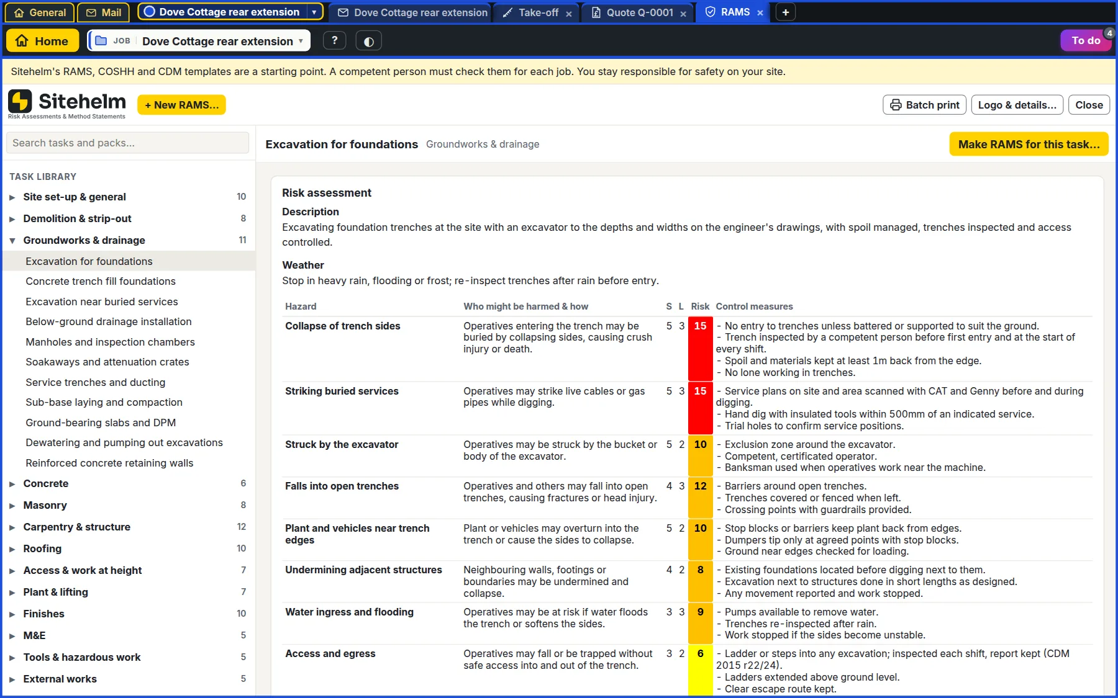Screen dimensions: 1118x698
Task: Expand Access & work at height
Action: coord(129,570)
